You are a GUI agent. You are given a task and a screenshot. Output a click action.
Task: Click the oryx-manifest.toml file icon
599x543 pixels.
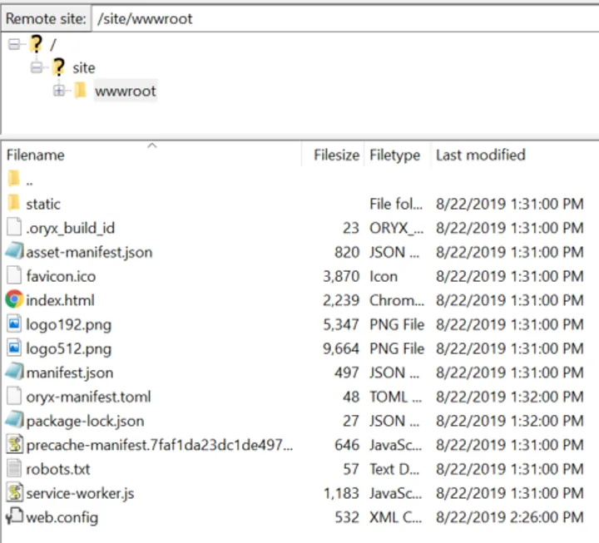[x=14, y=396]
